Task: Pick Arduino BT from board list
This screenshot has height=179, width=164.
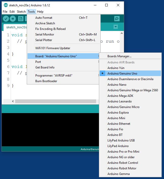Action: click(x=130, y=135)
